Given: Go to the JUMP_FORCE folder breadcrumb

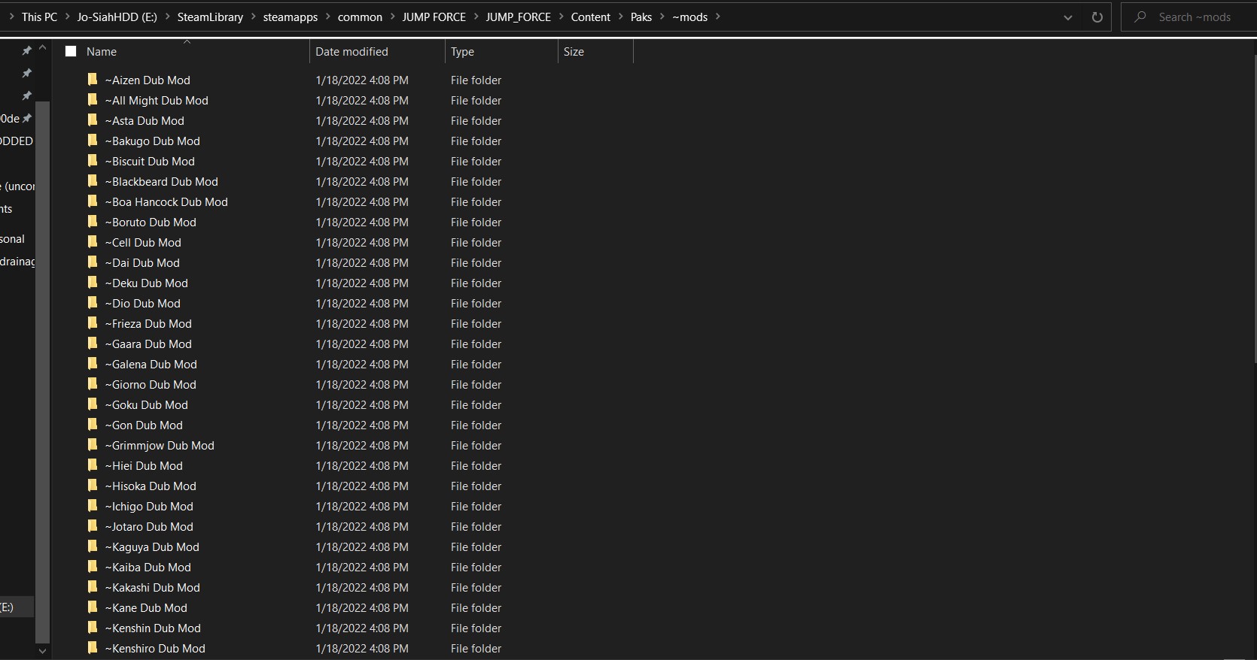Looking at the screenshot, I should point(519,17).
